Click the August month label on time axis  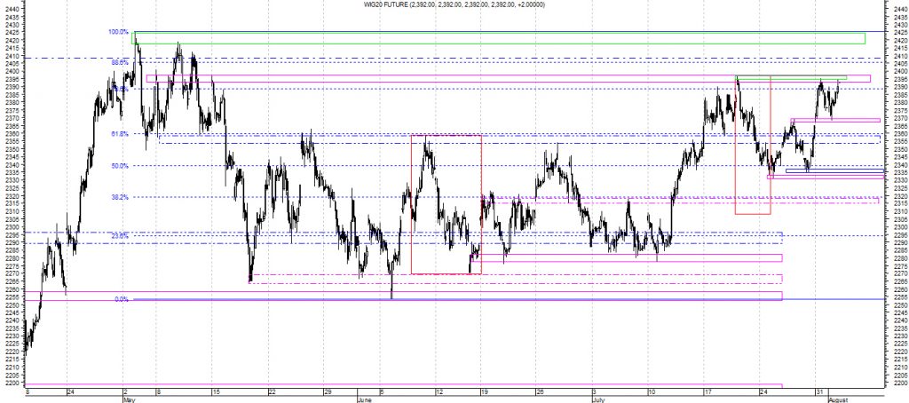[838, 400]
